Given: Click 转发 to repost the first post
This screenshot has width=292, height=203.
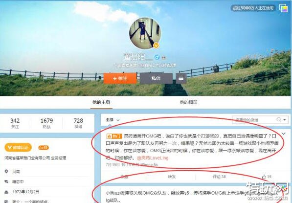Looking at the screenshot, I should click(x=172, y=177).
